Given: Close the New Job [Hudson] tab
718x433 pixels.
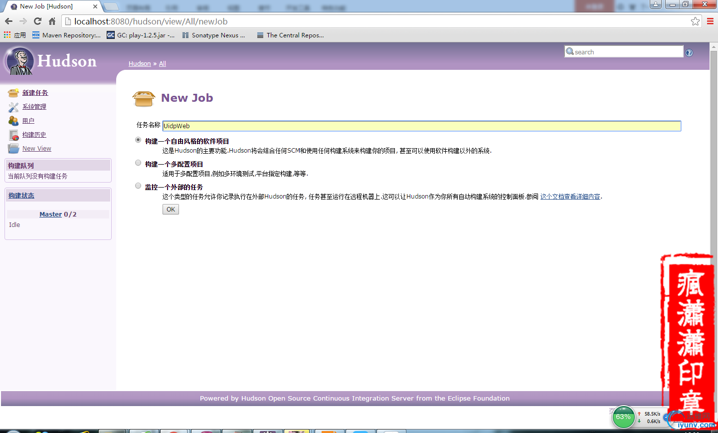Looking at the screenshot, I should pyautogui.click(x=95, y=6).
